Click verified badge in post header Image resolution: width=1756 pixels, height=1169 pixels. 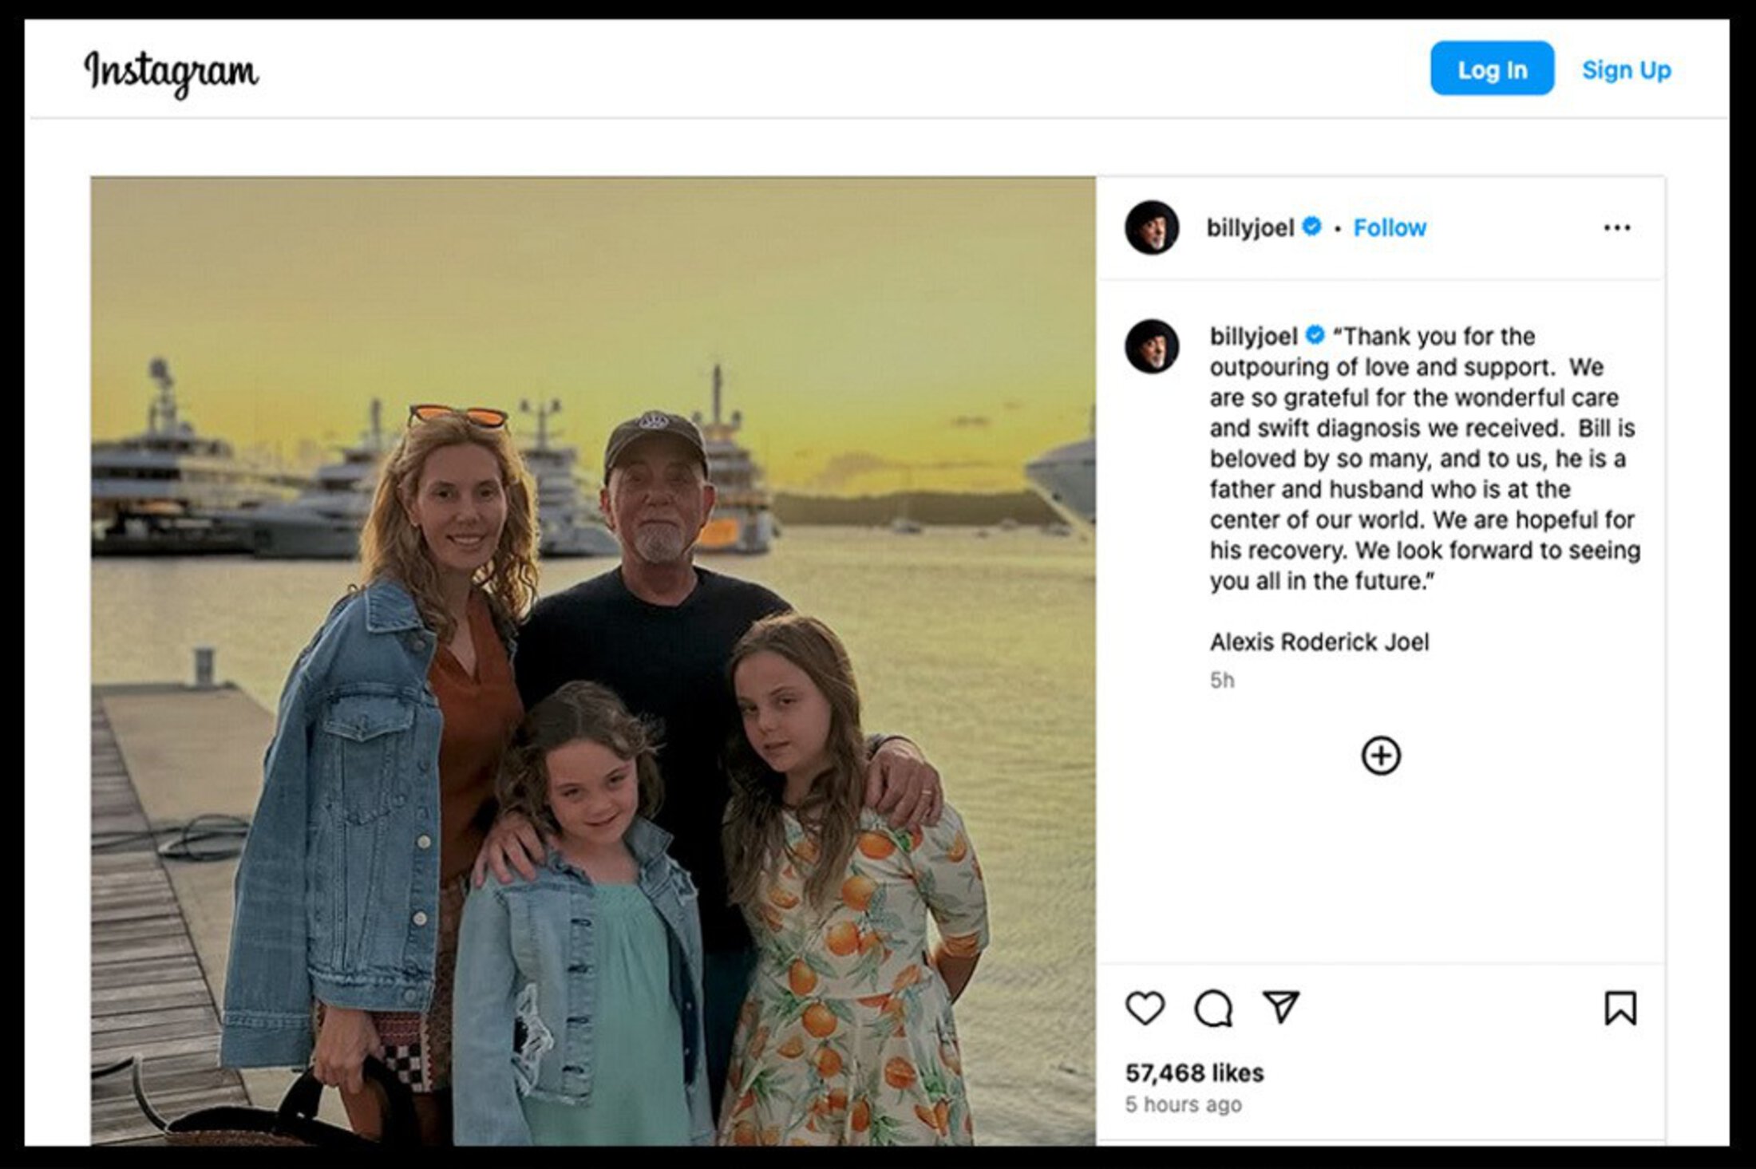click(x=1311, y=227)
